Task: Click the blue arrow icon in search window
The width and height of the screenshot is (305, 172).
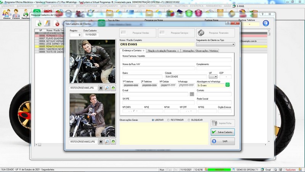Action: click(x=266, y=23)
